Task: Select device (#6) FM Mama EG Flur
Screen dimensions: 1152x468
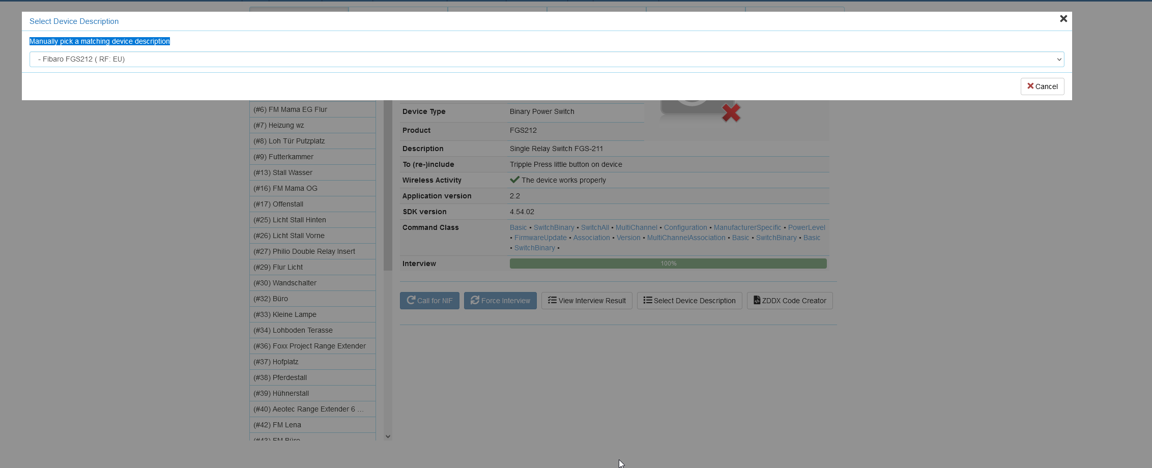Action: tap(312, 109)
